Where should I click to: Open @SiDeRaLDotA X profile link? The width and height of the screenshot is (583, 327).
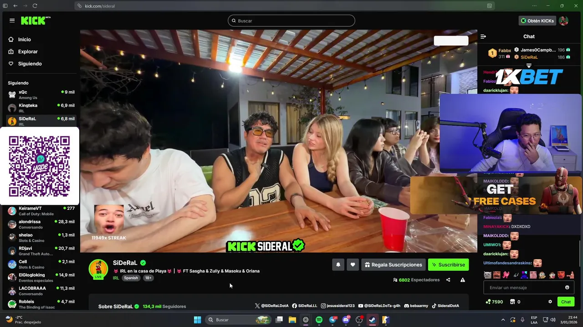coord(272,306)
